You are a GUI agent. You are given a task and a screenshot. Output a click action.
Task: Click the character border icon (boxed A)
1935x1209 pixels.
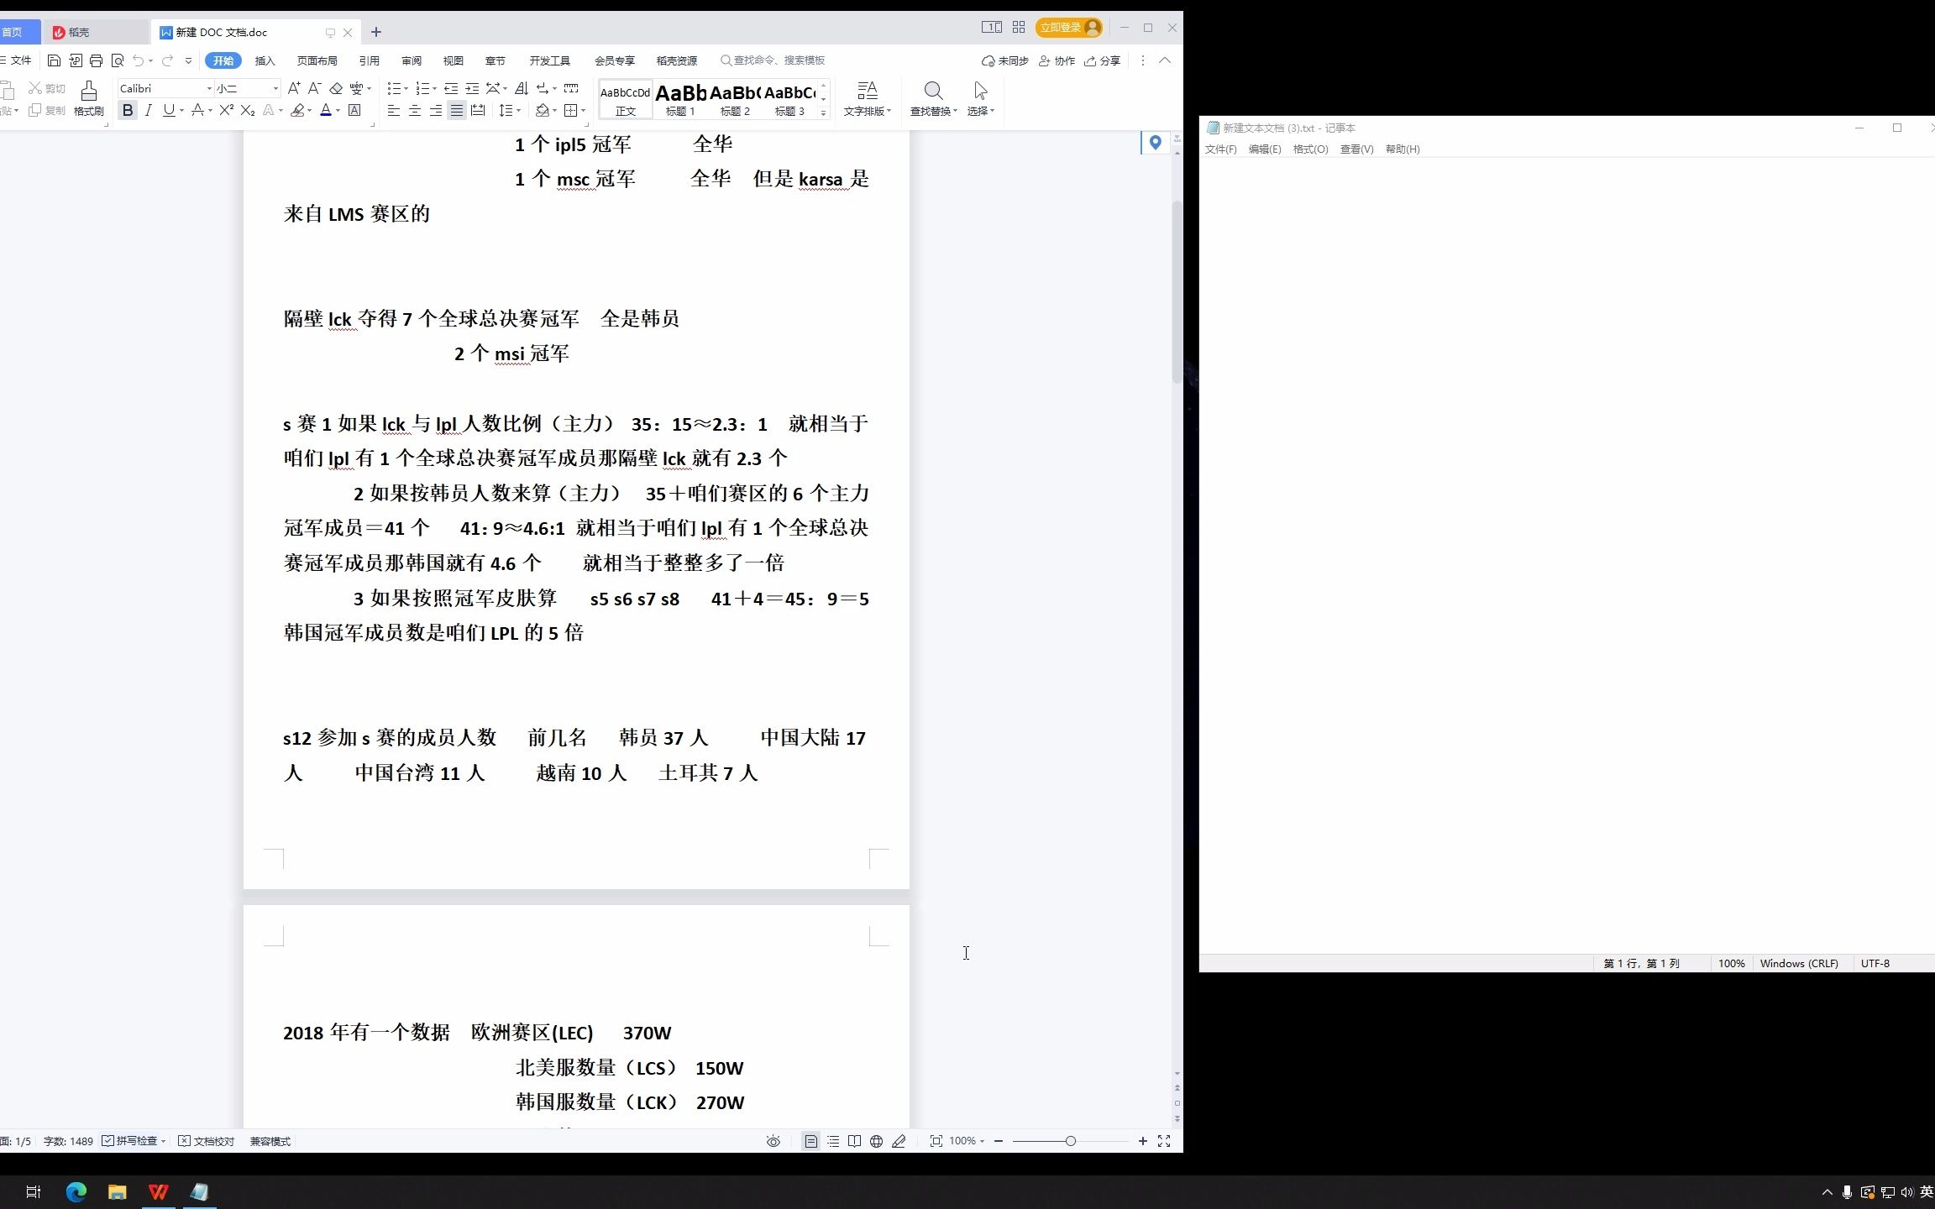point(354,110)
